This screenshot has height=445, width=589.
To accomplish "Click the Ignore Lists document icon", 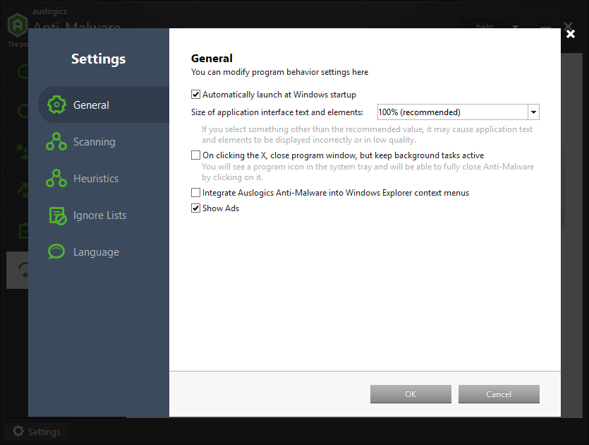I will pos(58,215).
